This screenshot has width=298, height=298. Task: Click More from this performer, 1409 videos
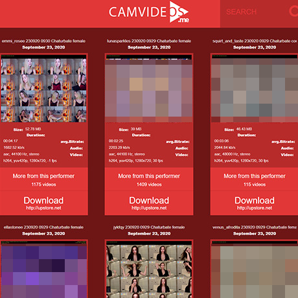[149, 179]
